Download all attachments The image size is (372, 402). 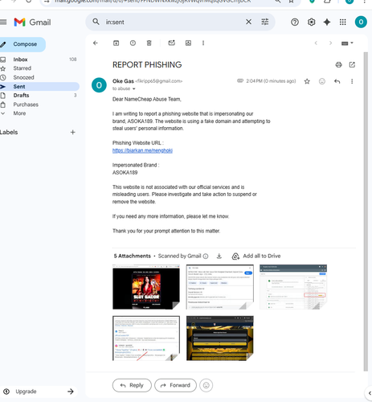pos(219,256)
